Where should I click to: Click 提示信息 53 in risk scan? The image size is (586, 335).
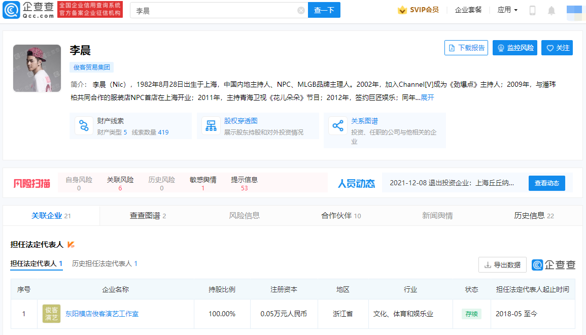click(245, 184)
